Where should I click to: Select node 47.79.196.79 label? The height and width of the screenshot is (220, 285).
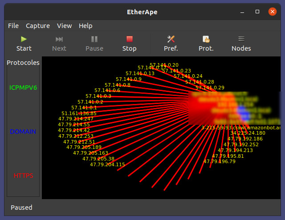click(x=220, y=161)
